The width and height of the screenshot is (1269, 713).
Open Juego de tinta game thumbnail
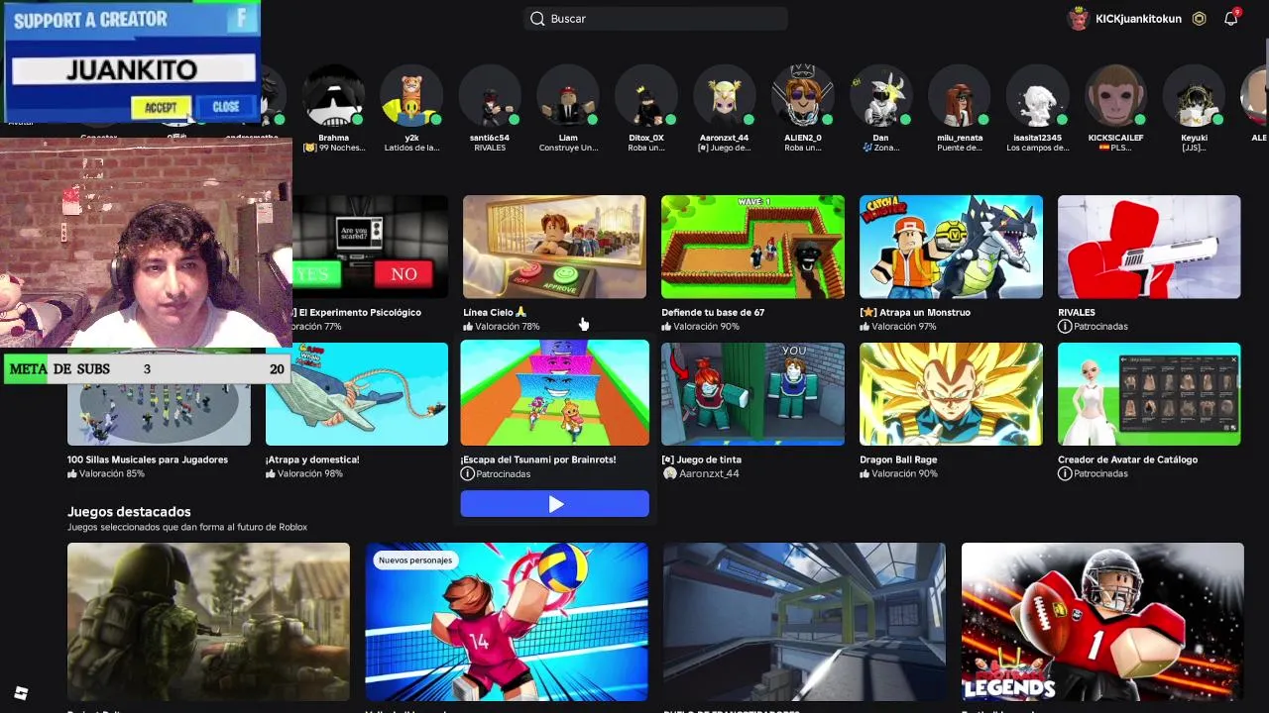pyautogui.click(x=752, y=394)
